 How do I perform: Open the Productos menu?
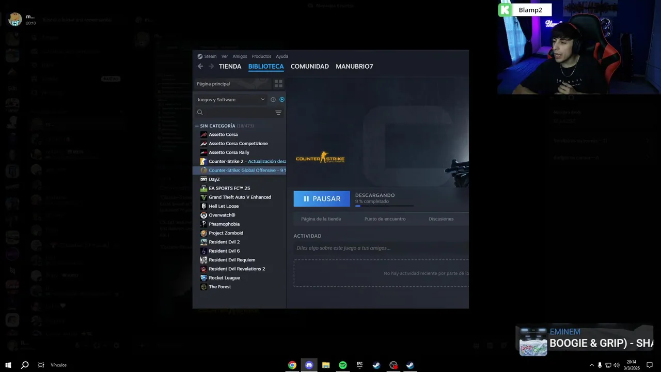[261, 56]
